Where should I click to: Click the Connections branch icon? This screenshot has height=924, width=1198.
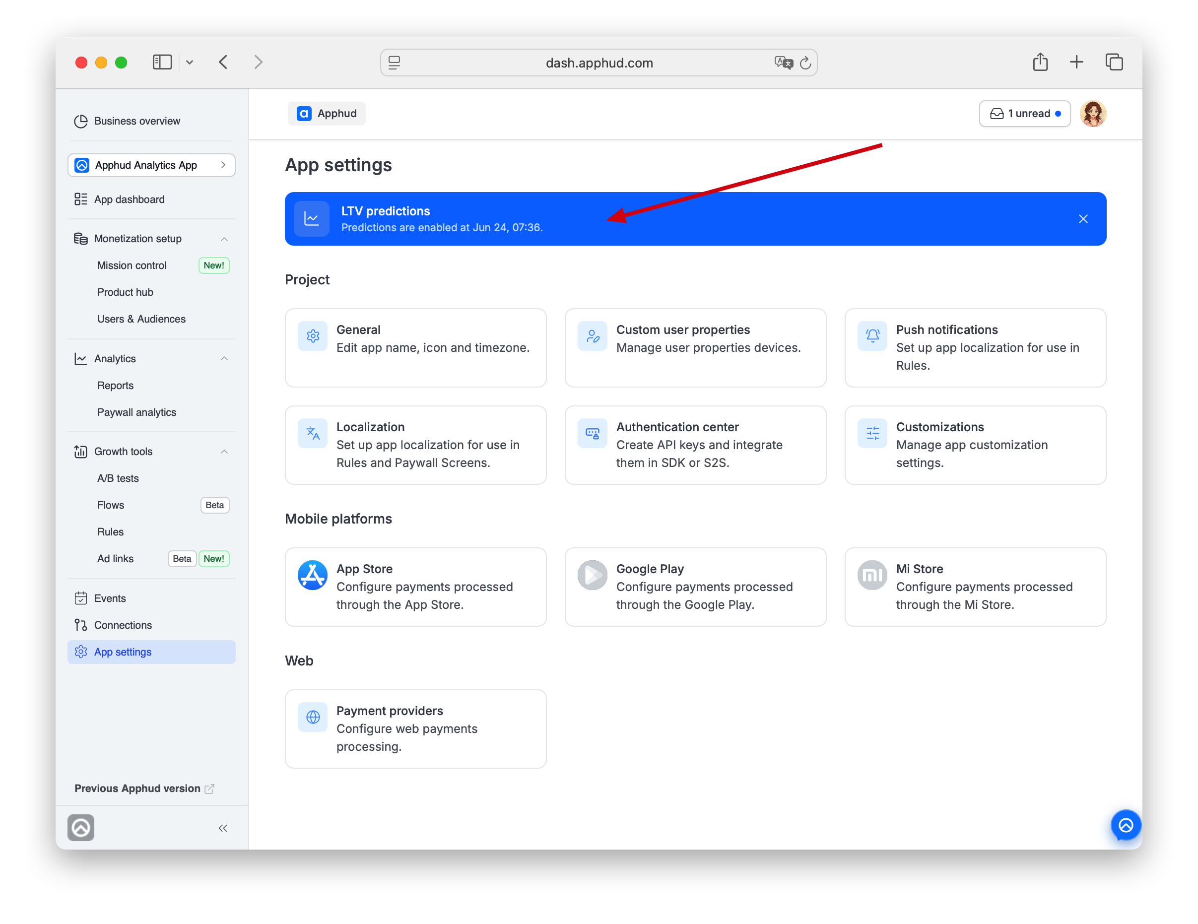(80, 625)
